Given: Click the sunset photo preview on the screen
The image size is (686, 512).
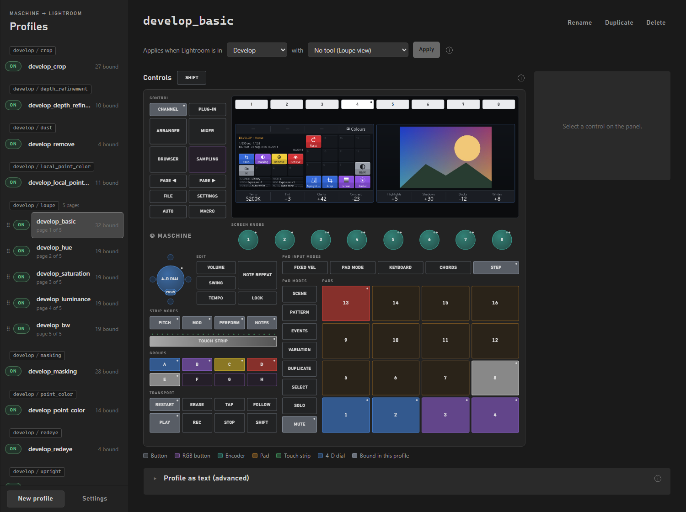Looking at the screenshot, I should point(445,158).
